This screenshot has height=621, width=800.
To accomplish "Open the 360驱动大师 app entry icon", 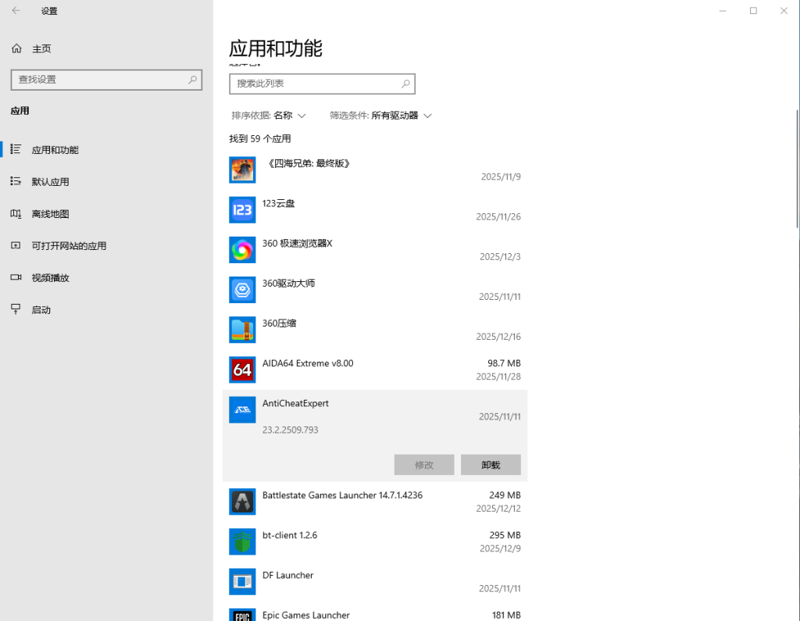I will click(242, 290).
